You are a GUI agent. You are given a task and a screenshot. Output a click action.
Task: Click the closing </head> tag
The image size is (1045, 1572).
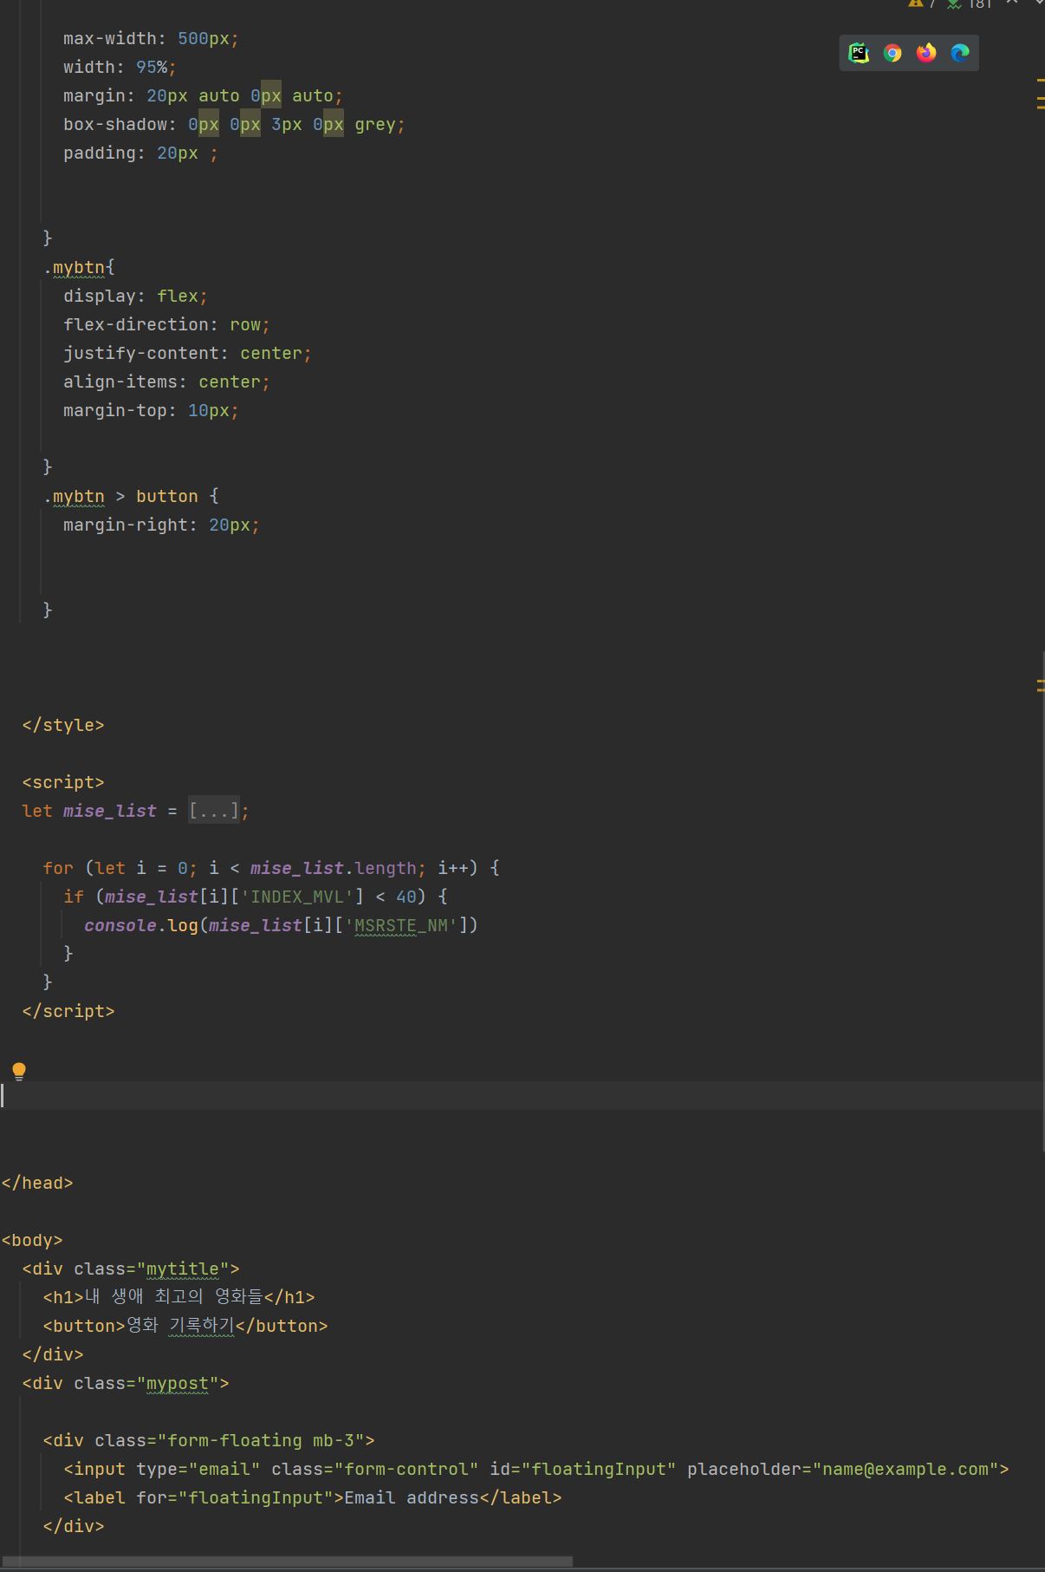click(x=37, y=1183)
